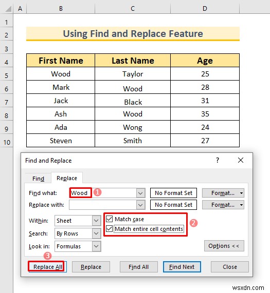270x293 pixels.
Task: Click the Find what No Format Set preview
Action: pyautogui.click(x=173, y=193)
